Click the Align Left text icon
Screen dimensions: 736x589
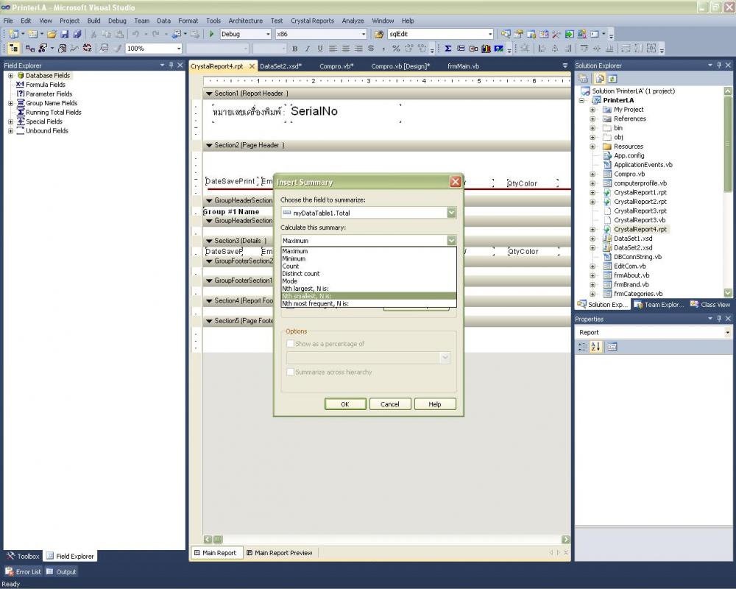pos(333,49)
